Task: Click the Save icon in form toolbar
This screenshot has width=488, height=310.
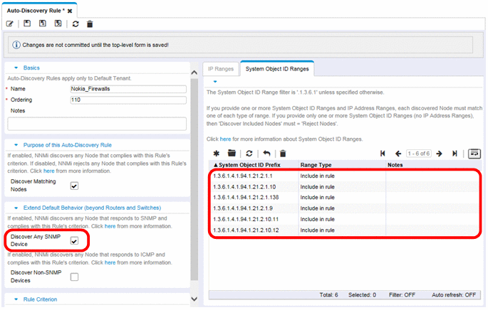Action: point(27,23)
